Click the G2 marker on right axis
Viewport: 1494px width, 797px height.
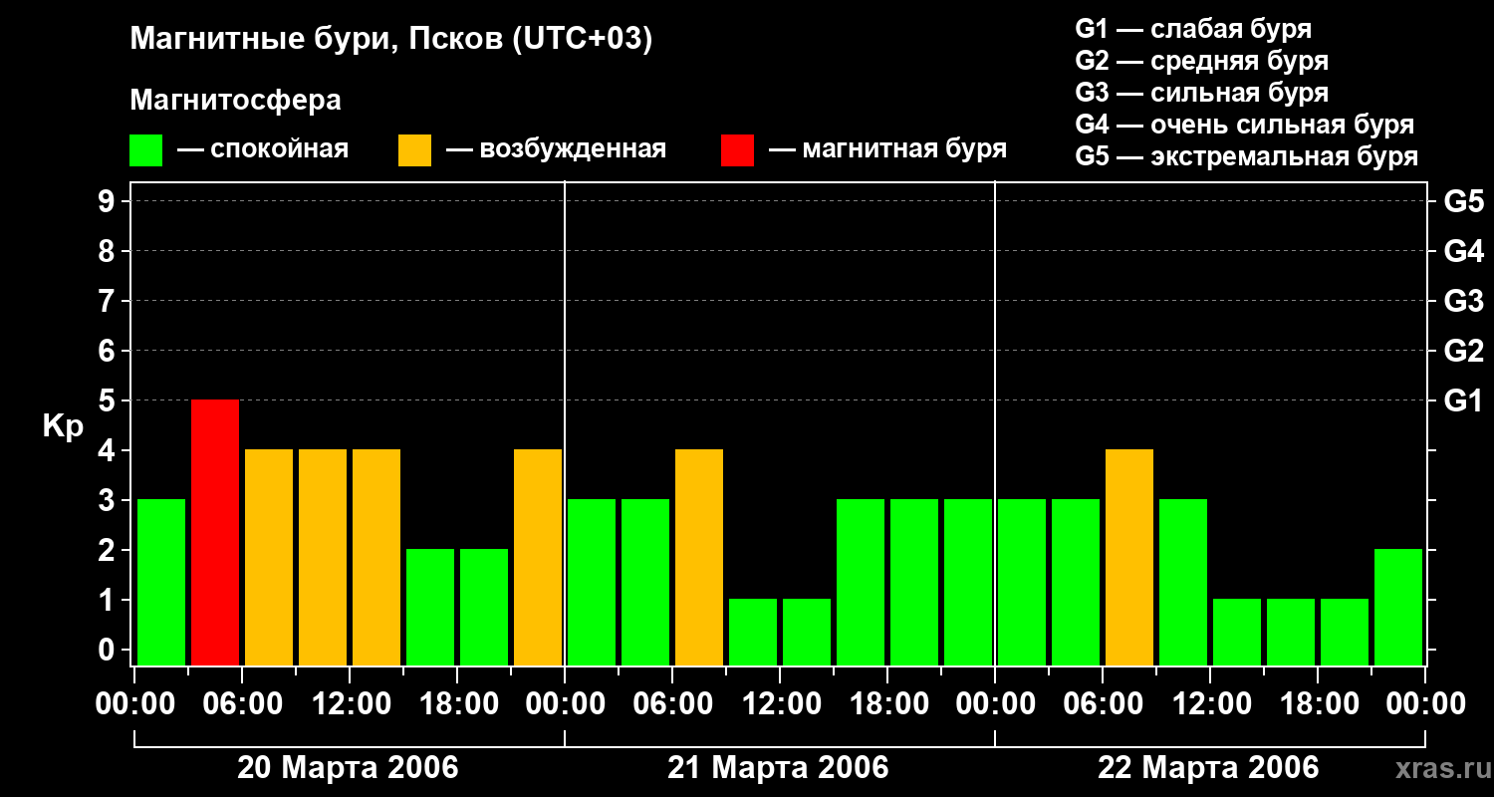click(x=1463, y=351)
